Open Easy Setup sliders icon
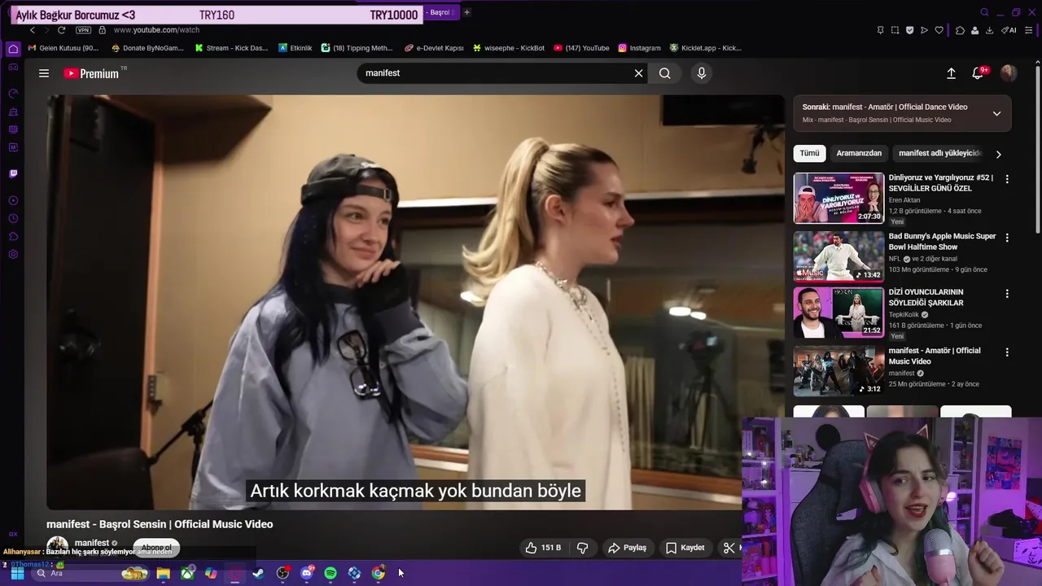 [x=1029, y=30]
